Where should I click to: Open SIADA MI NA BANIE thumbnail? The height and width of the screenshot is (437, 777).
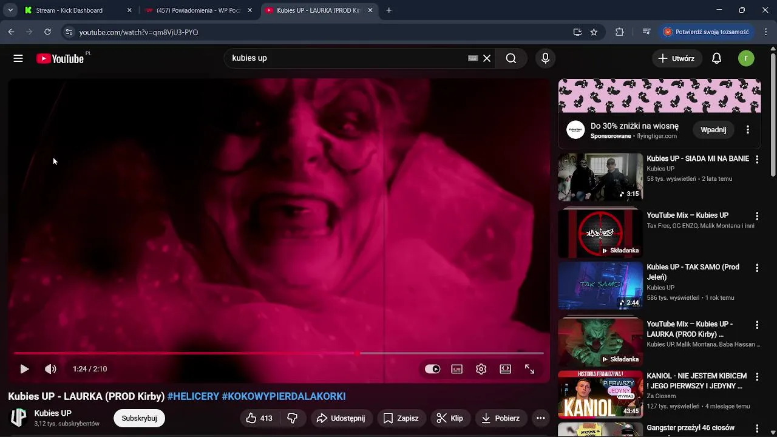tap(600, 177)
